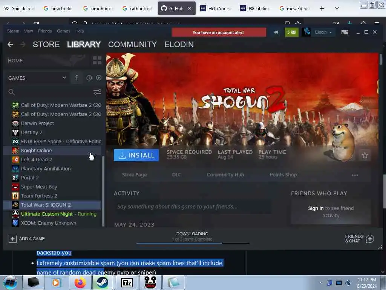The height and width of the screenshot is (290, 386).
Task: Show hidden system tray icons arrow
Action: pyautogui.click(x=320, y=283)
